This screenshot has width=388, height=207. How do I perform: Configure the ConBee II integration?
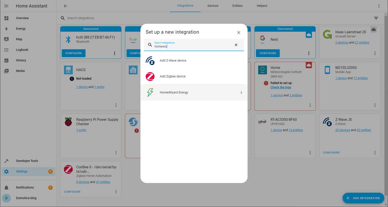coord(72,192)
